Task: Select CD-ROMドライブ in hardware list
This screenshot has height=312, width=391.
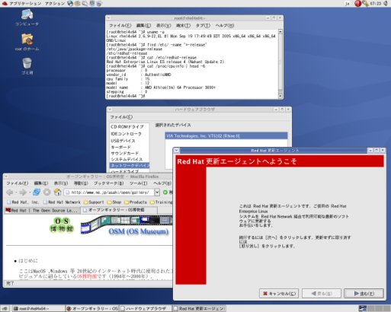Action: tap(127, 126)
